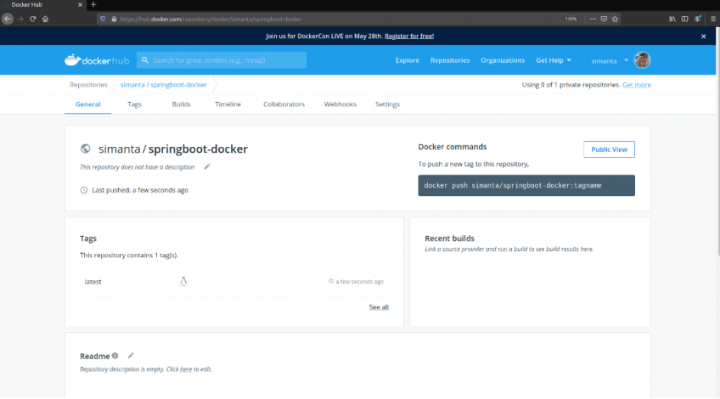Go to the Settings tab
This screenshot has height=399, width=720.
click(387, 104)
